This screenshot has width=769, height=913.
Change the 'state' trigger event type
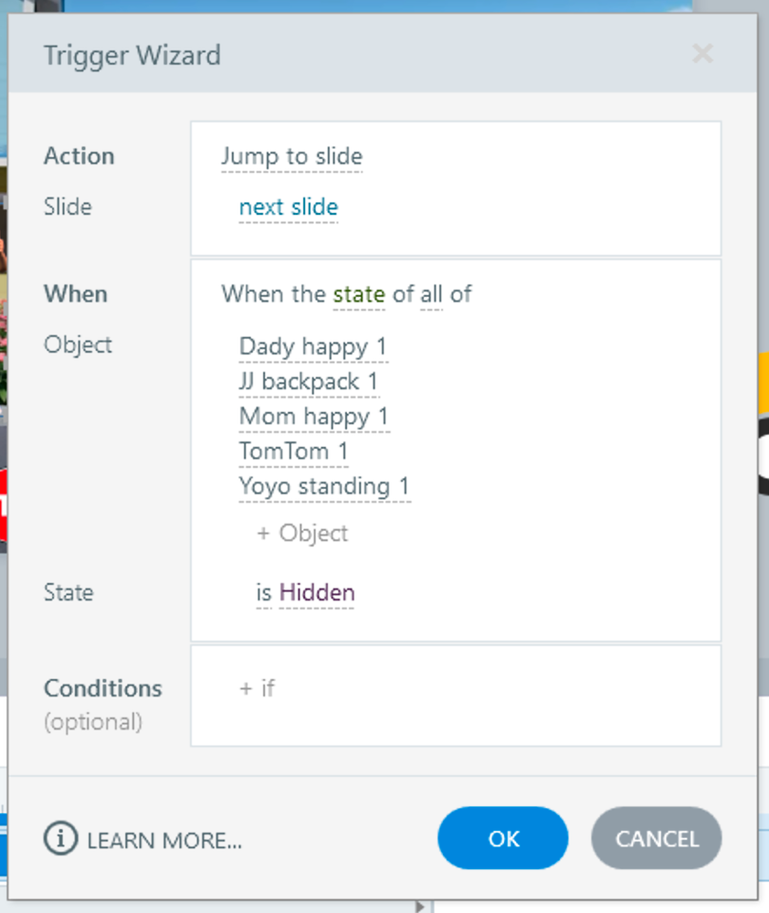tap(359, 294)
